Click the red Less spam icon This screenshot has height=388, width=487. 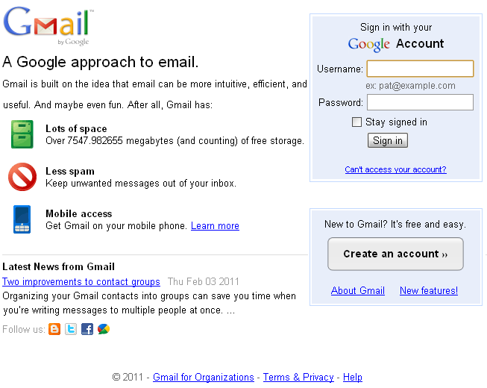tap(22, 177)
